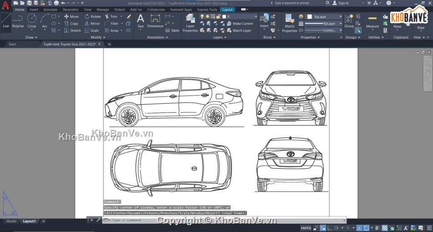The height and width of the screenshot is (232, 433).
Task: Open the Measure utility
Action: [372, 21]
